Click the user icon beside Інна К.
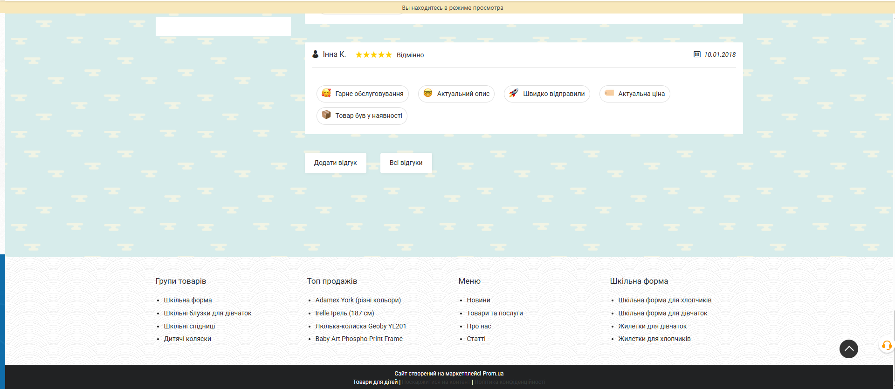The width and height of the screenshot is (895, 389). click(x=316, y=55)
